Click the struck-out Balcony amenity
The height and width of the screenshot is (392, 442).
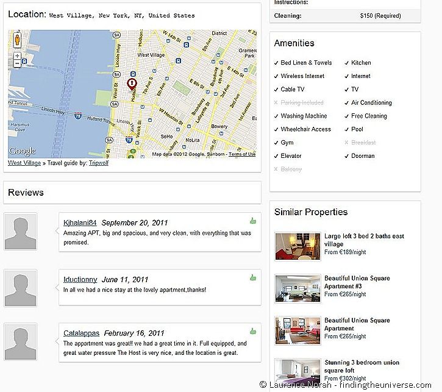click(291, 169)
